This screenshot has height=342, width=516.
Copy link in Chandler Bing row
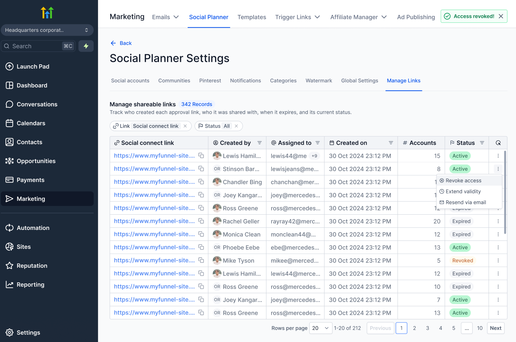coord(201,182)
